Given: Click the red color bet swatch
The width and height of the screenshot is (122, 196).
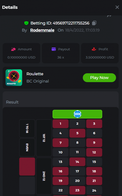Looking at the screenshot, I should tap(27, 166).
